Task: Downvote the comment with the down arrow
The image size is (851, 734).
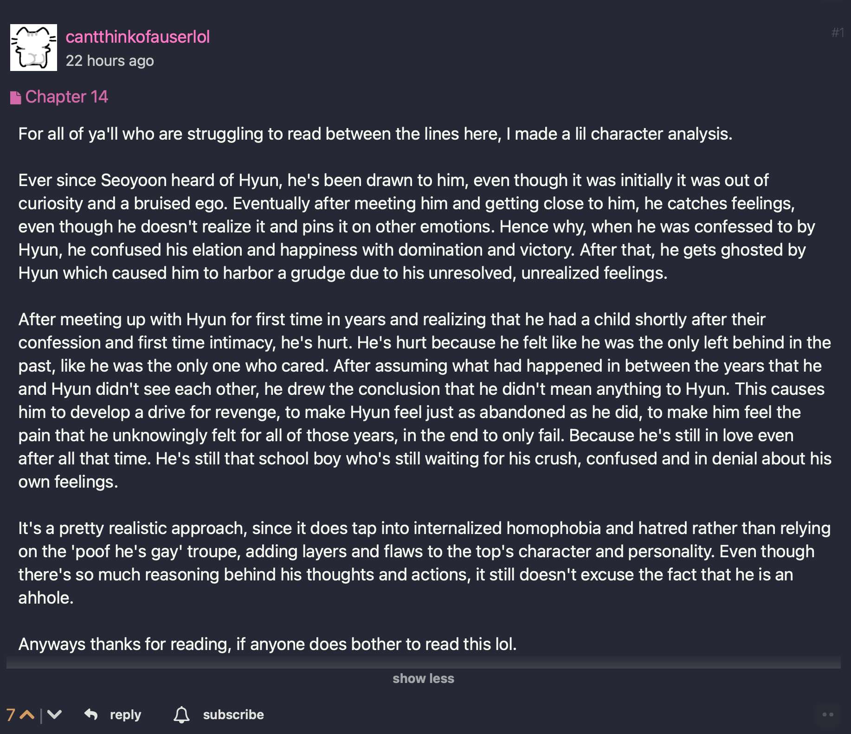Action: coord(54,715)
